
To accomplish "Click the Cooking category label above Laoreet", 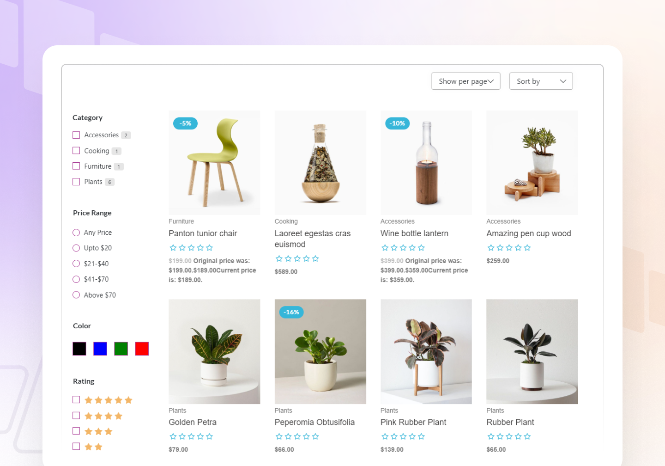I will (286, 221).
